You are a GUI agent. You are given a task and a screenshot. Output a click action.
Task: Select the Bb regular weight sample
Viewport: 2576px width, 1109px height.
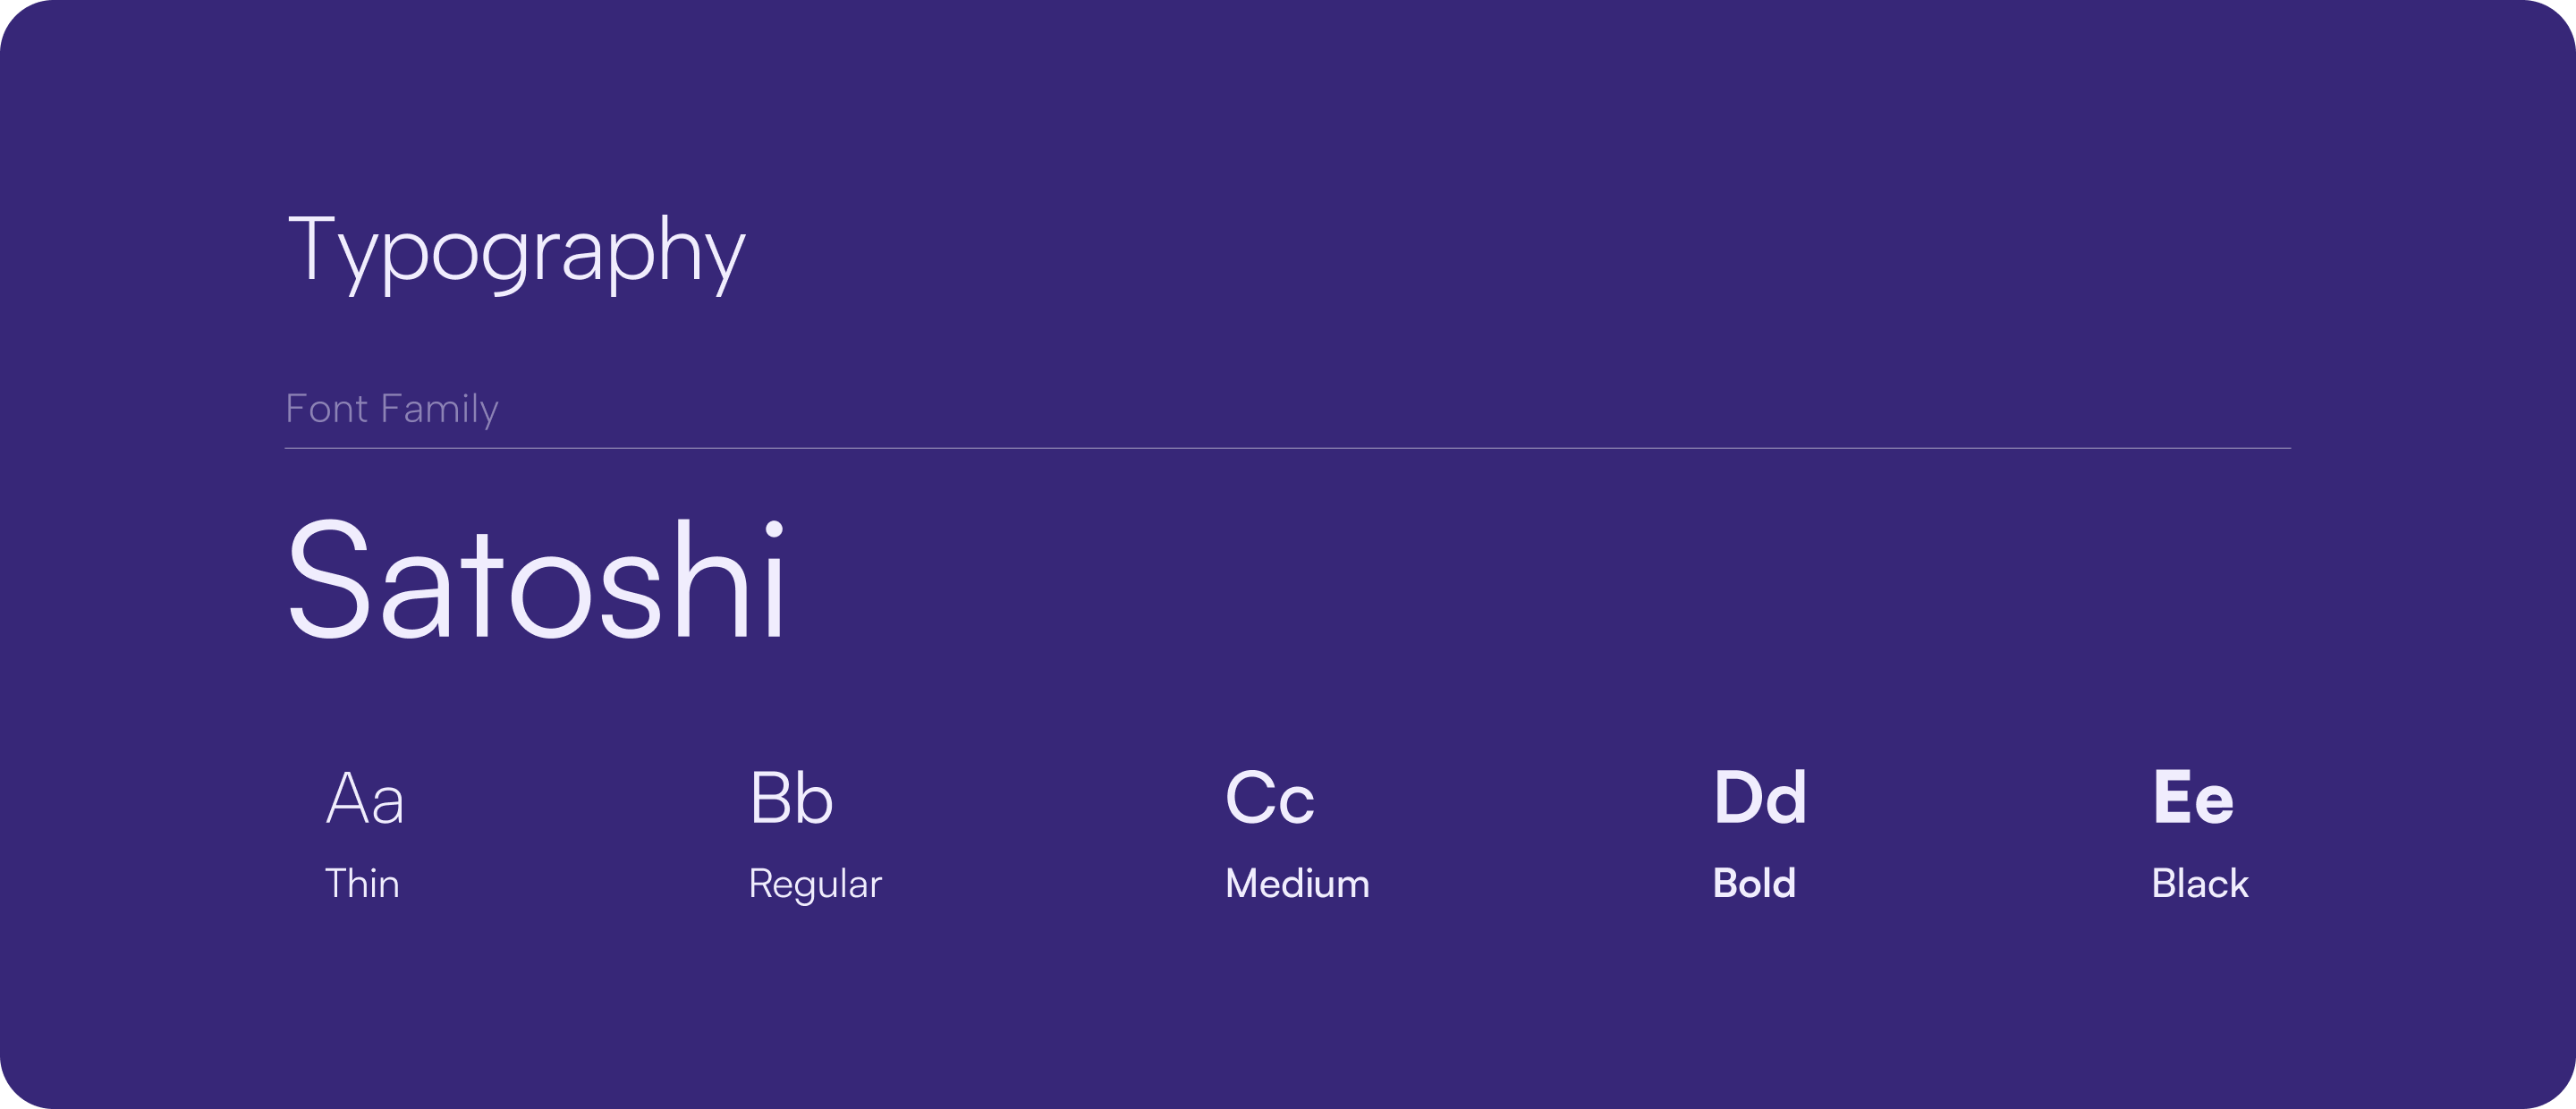[x=791, y=797]
